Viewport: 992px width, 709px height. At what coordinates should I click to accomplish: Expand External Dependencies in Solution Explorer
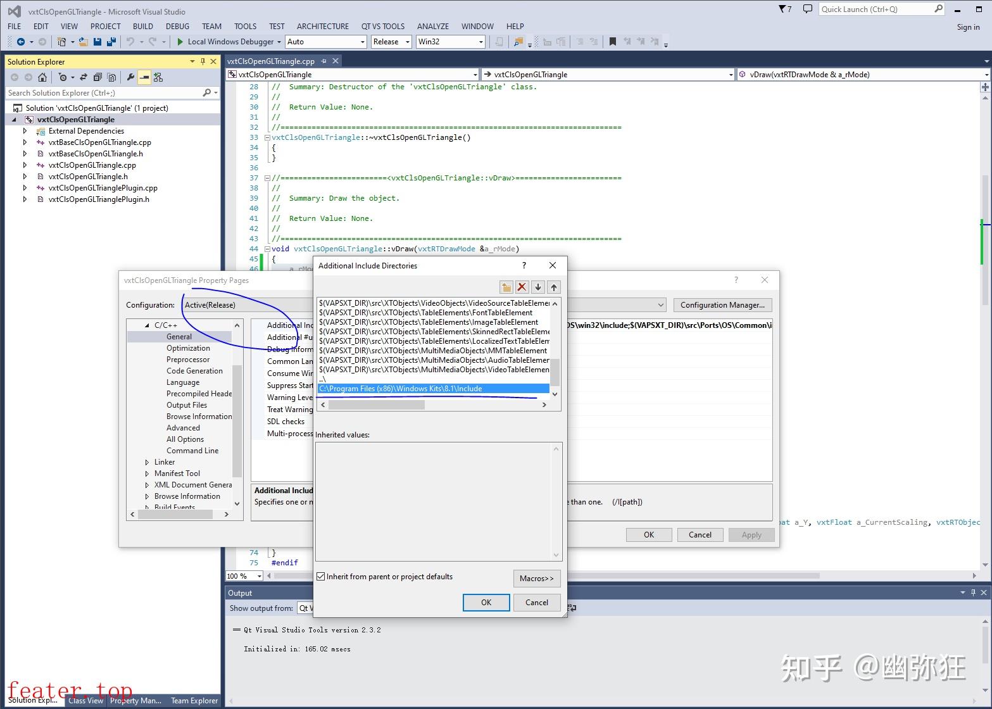point(25,130)
